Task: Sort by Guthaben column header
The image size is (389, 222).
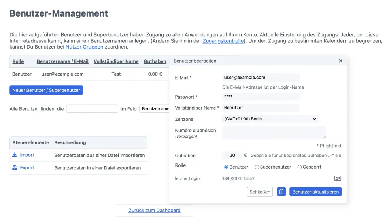Action: click(x=155, y=61)
